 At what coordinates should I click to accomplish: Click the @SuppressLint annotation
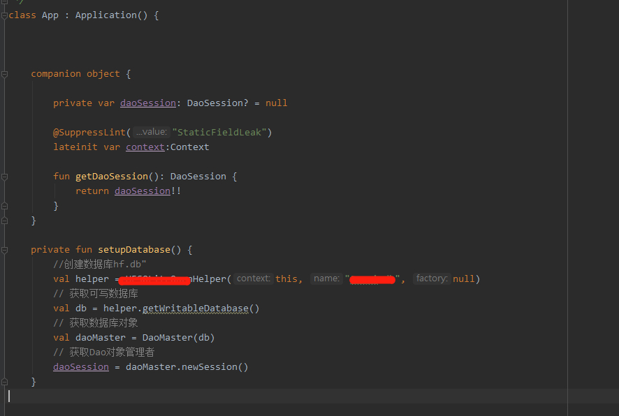click(x=89, y=131)
